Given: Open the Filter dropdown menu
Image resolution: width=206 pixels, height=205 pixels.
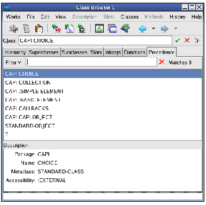Looking at the screenshot, I should tap(13, 63).
